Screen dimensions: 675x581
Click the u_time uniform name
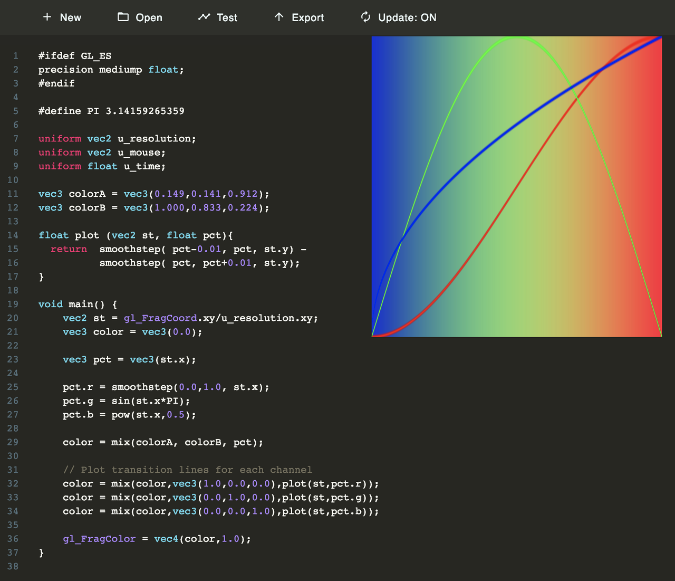tap(142, 166)
